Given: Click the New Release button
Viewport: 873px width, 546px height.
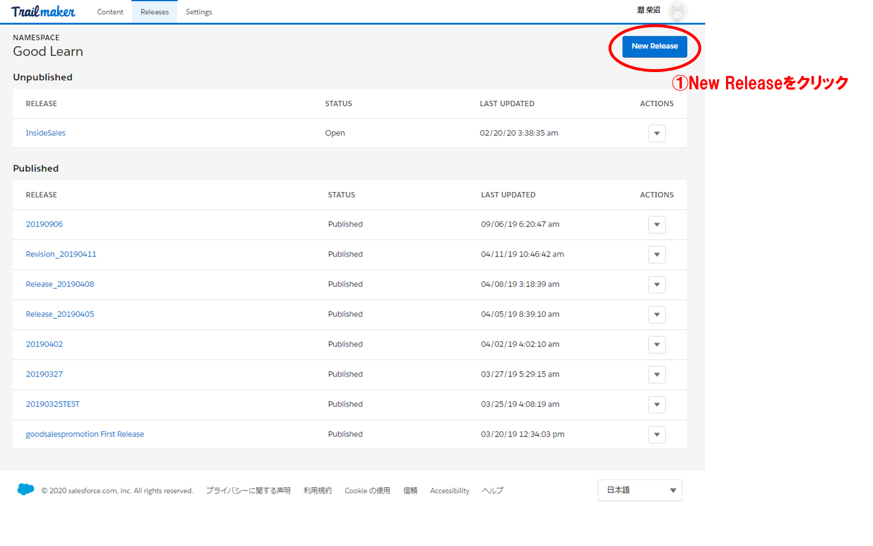Looking at the screenshot, I should coord(655,46).
